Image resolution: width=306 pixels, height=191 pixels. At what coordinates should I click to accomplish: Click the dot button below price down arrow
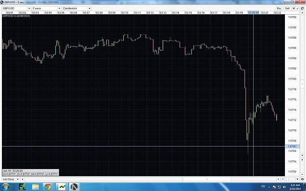302,160
